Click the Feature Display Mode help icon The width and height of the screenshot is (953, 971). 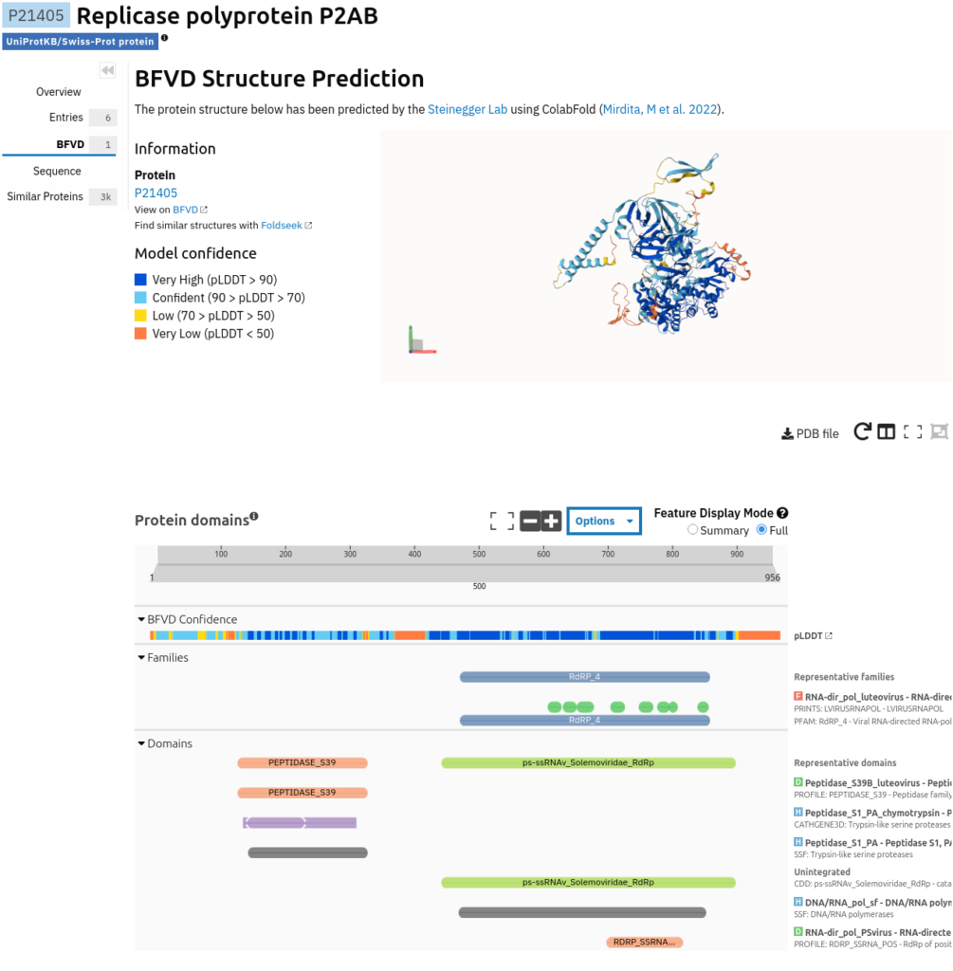782,513
